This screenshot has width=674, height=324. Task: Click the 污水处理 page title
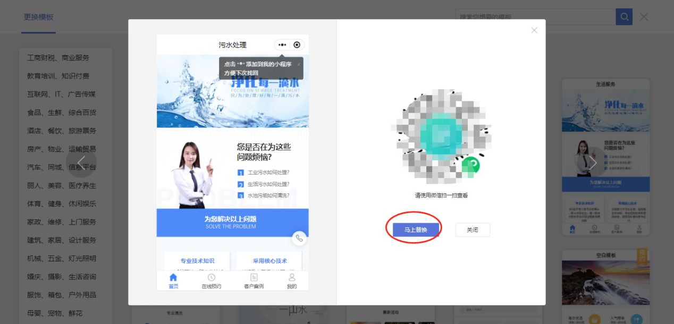point(232,45)
